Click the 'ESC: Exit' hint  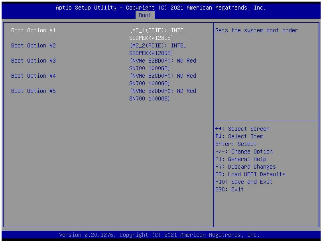[229, 189]
